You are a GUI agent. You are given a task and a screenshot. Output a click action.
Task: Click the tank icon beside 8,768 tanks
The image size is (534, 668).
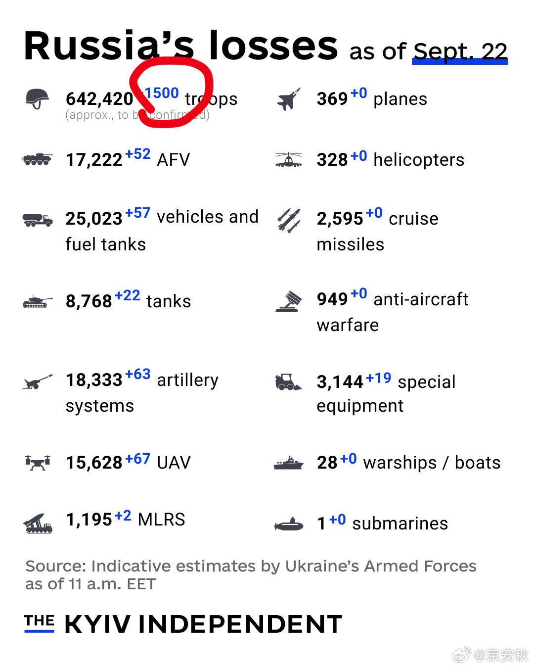pos(38,301)
